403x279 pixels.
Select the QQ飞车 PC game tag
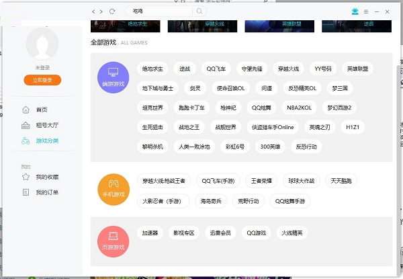pyautogui.click(x=216, y=69)
